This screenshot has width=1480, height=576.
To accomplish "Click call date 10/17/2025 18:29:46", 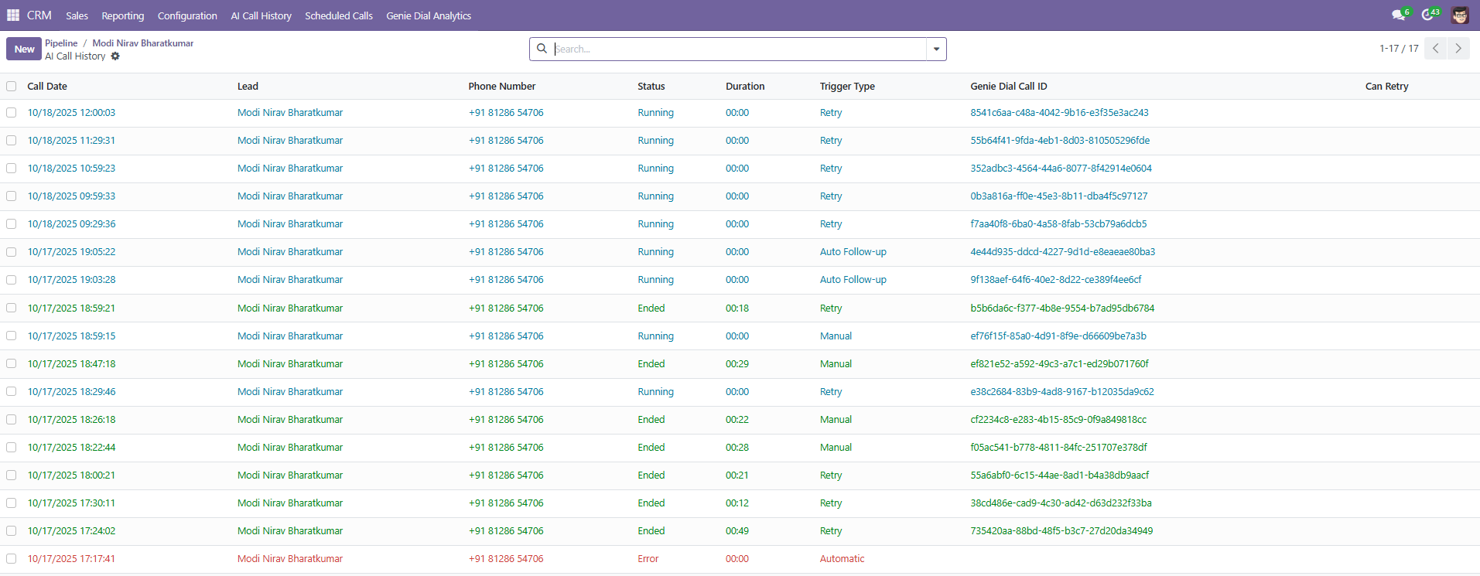I will 71,391.
